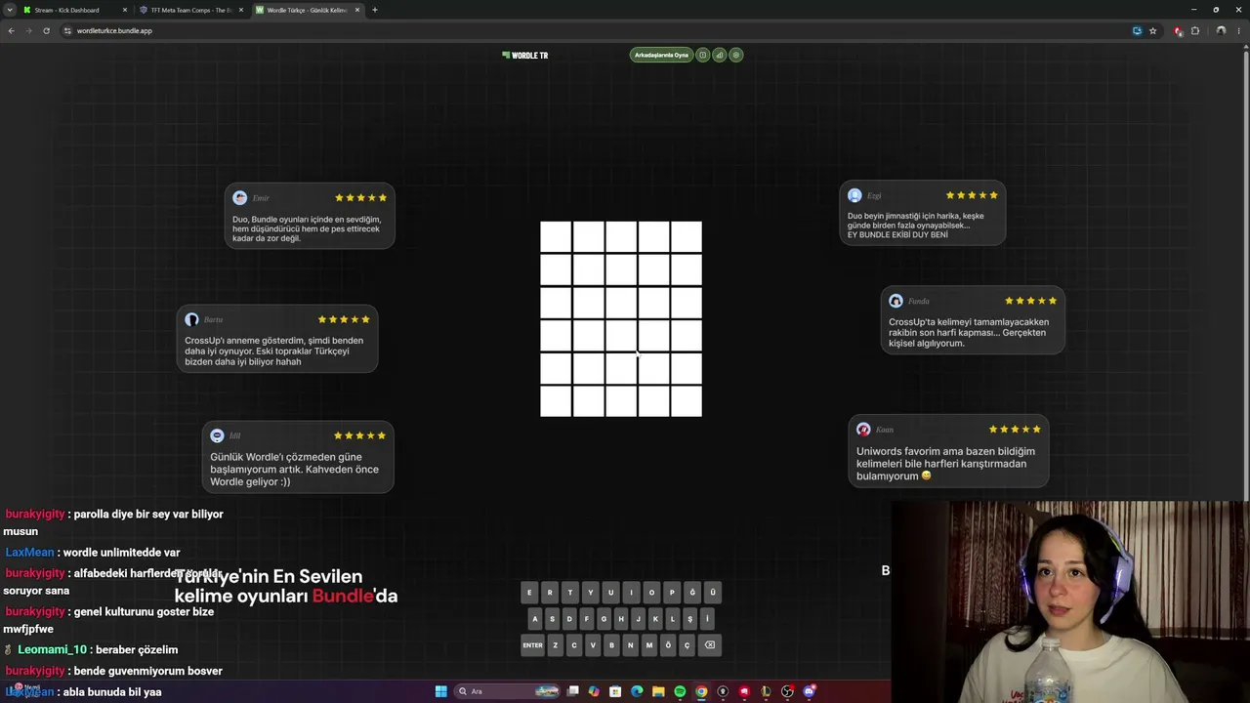Click Funda's review card

pyautogui.click(x=973, y=320)
